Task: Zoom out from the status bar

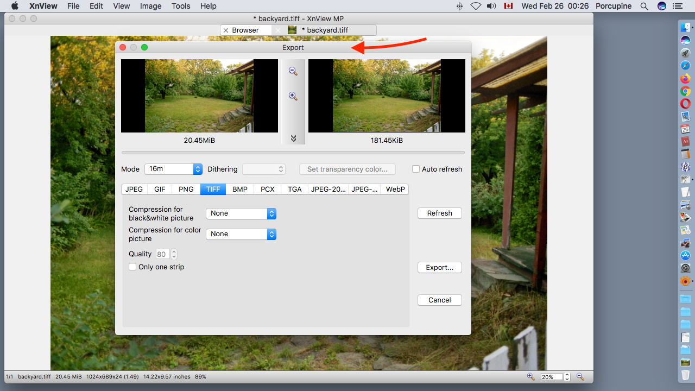Action: [x=580, y=376]
